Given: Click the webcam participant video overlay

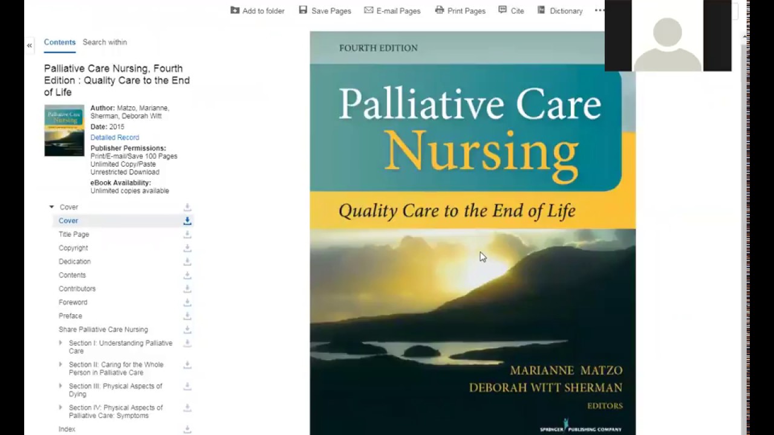Looking at the screenshot, I should (668, 36).
